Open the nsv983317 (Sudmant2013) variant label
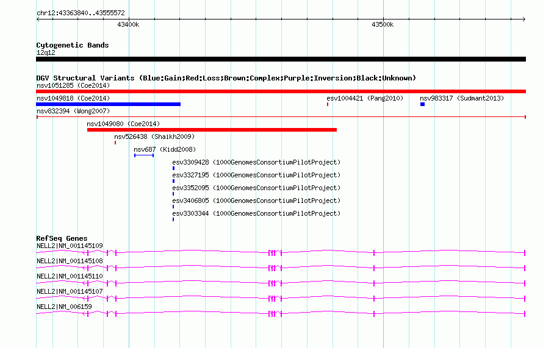The image size is (543, 348). (x=462, y=98)
